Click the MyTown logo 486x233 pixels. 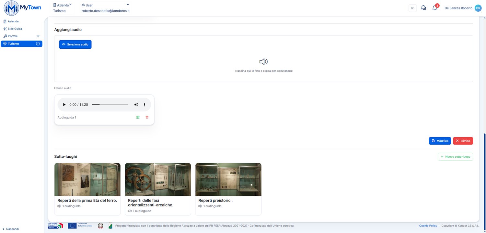pos(22,8)
